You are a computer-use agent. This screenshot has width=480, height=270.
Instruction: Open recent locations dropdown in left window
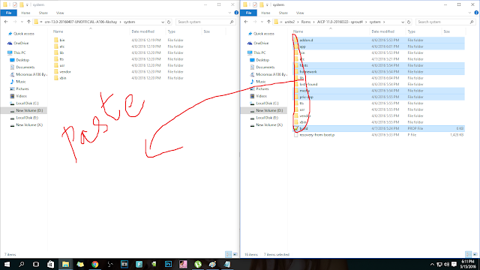pos(22,22)
